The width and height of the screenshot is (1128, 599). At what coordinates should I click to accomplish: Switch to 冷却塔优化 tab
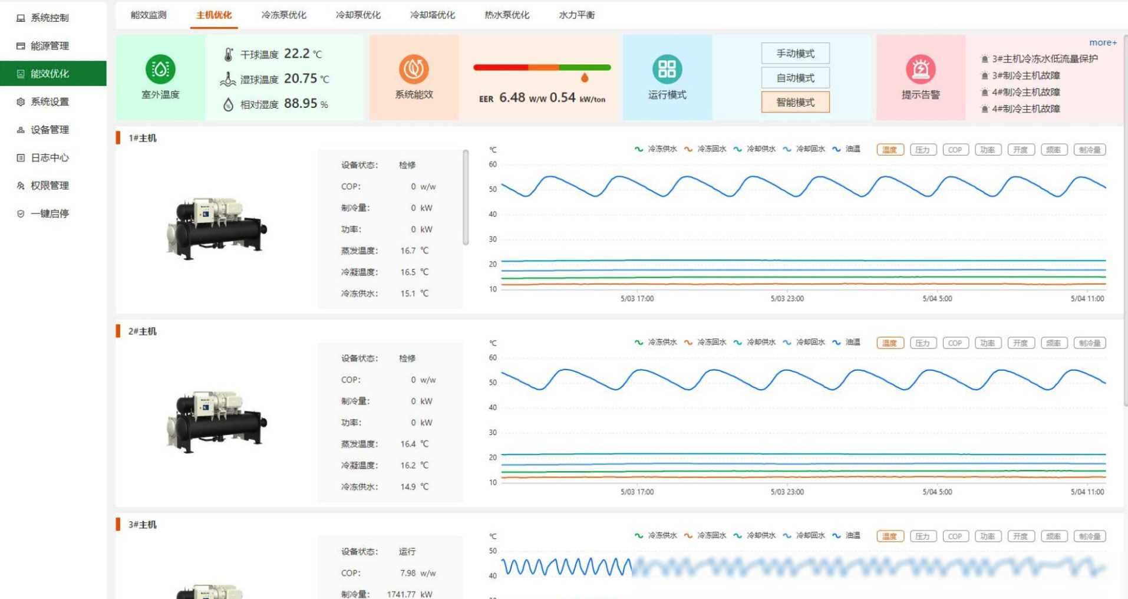click(432, 15)
